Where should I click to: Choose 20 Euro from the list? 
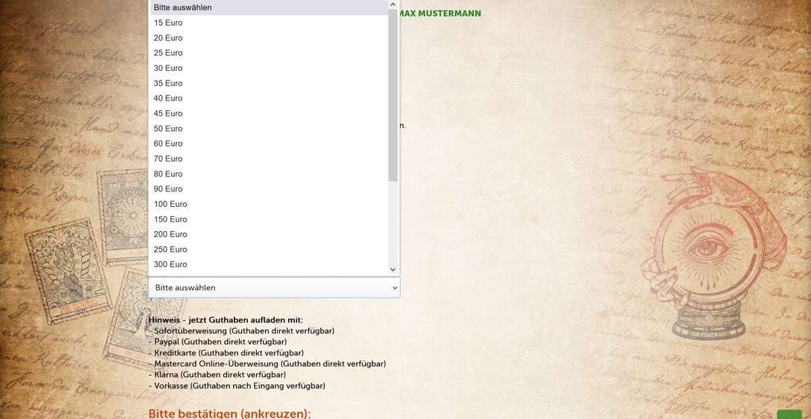click(x=168, y=38)
